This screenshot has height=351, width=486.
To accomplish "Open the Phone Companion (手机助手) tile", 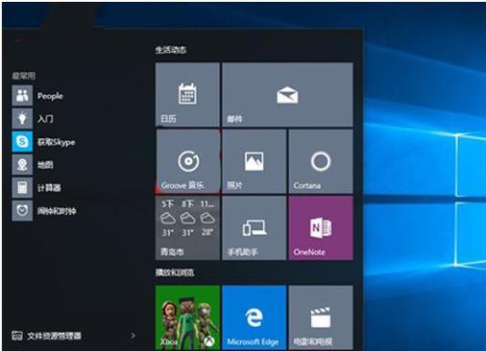I will pyautogui.click(x=255, y=228).
